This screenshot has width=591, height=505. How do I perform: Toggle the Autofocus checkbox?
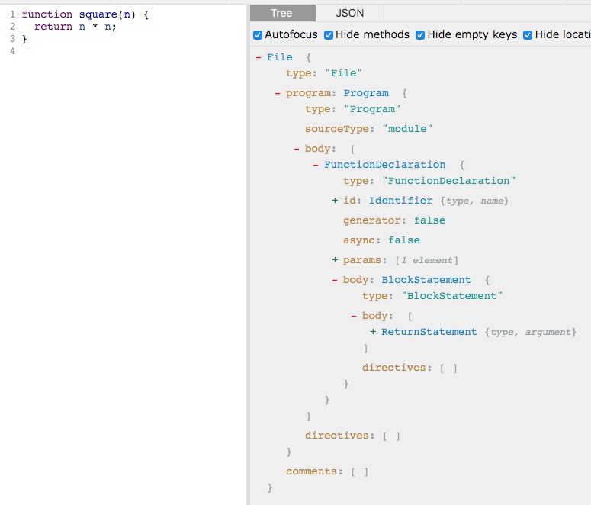click(x=258, y=35)
